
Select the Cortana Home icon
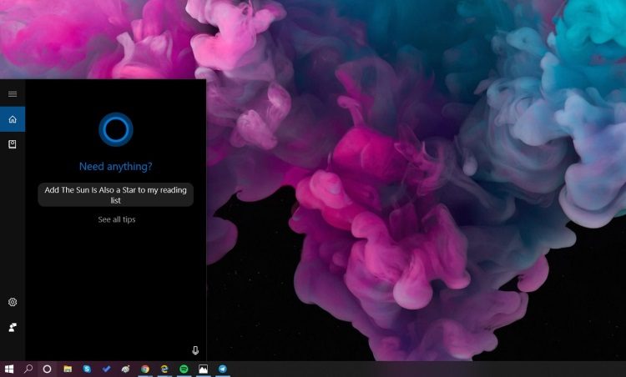coord(13,119)
